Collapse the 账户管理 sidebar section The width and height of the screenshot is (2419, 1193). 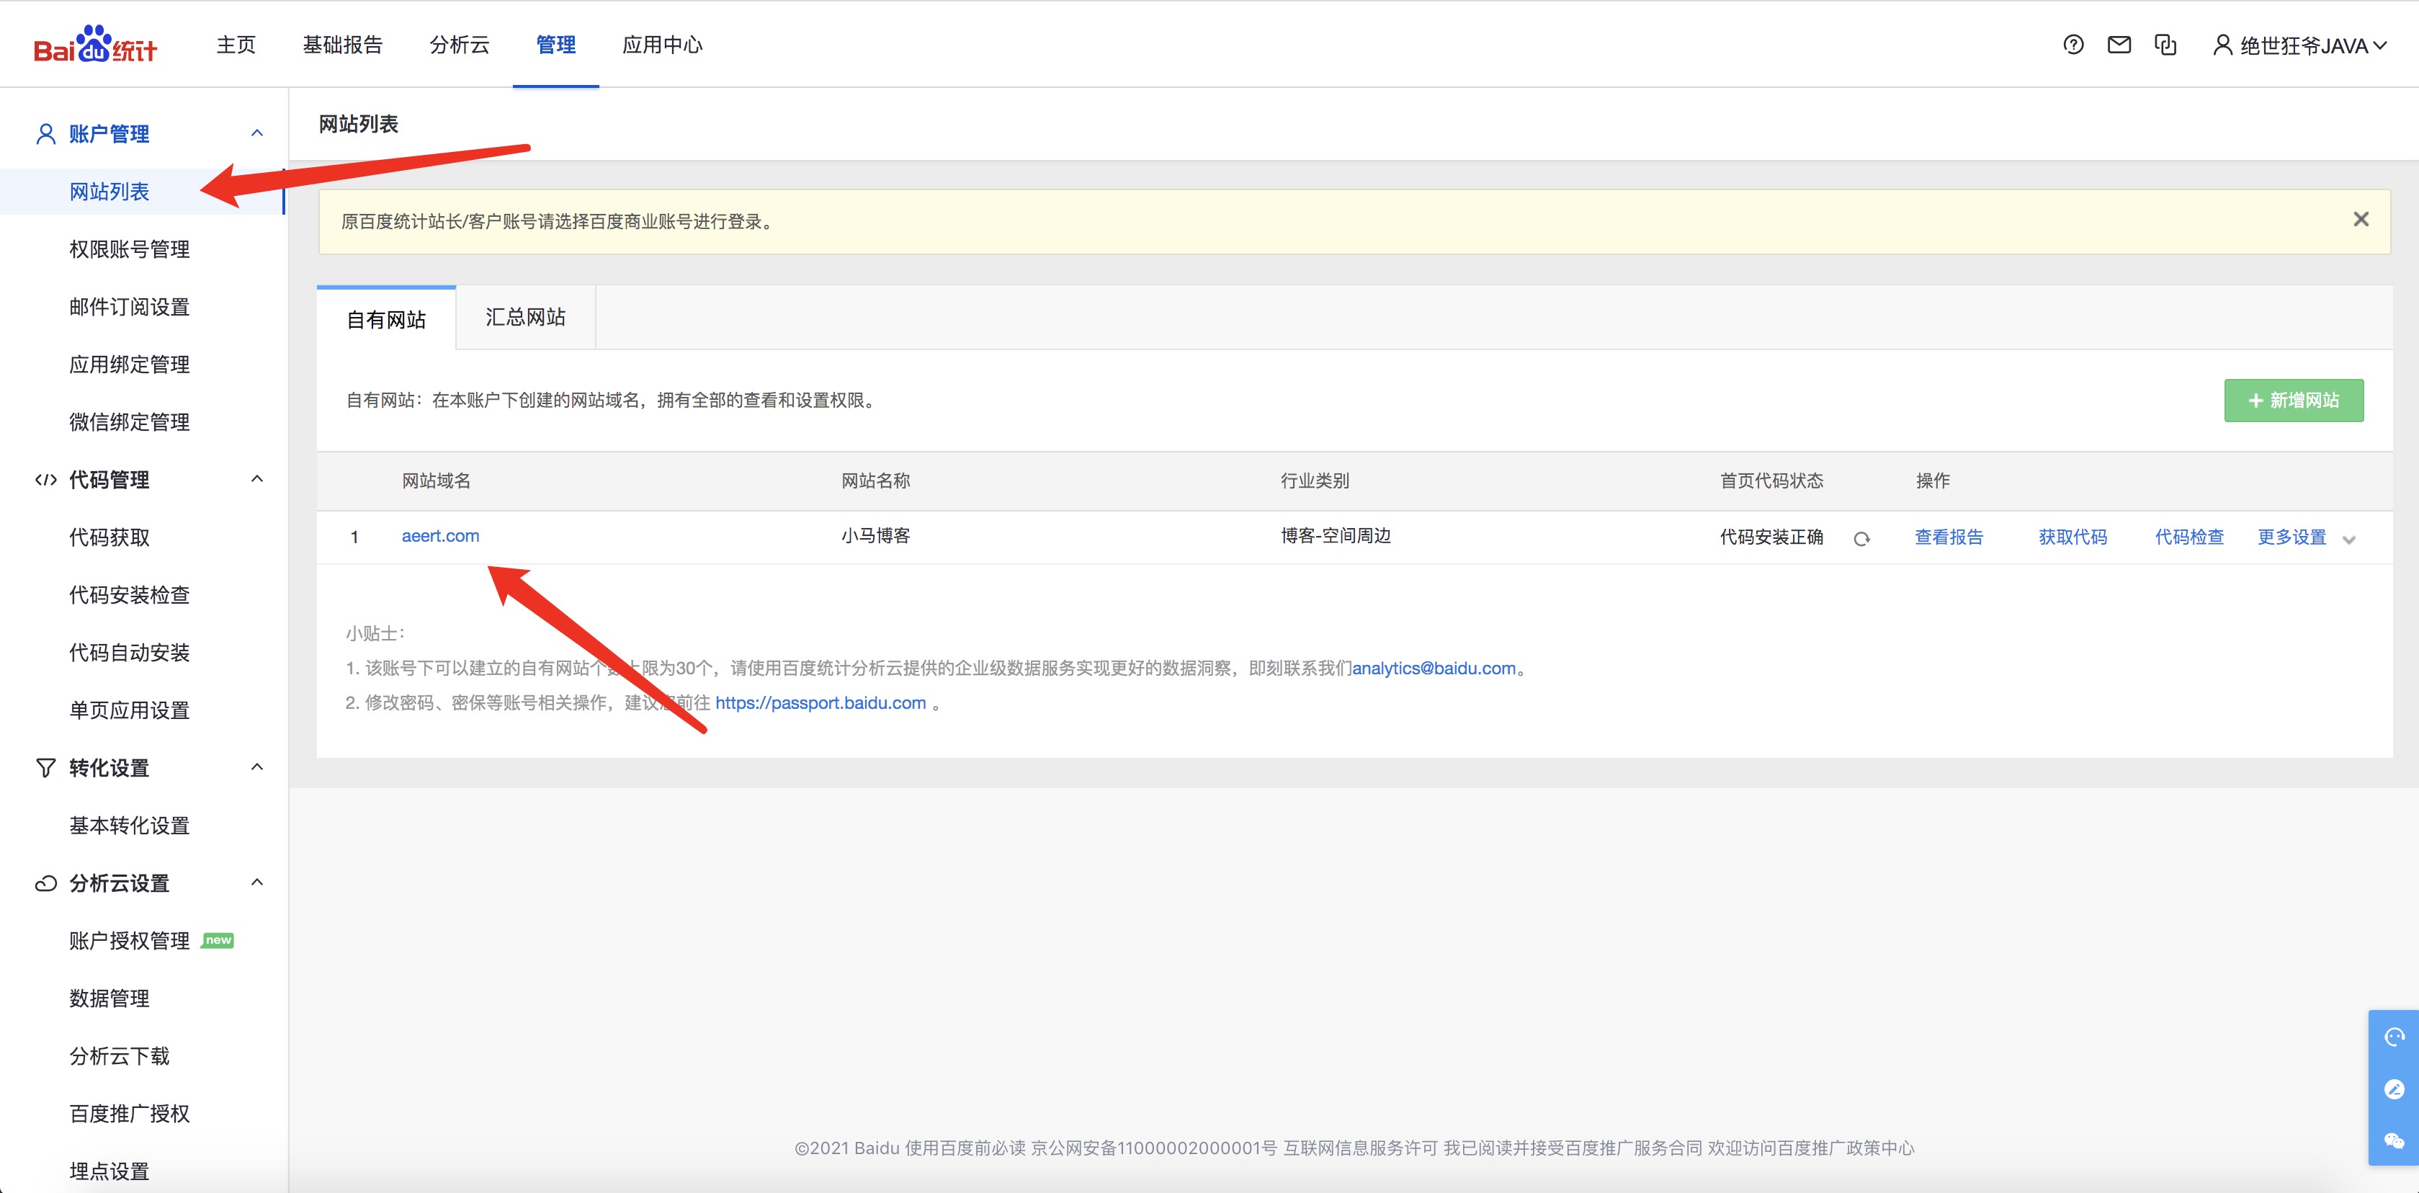coord(256,133)
